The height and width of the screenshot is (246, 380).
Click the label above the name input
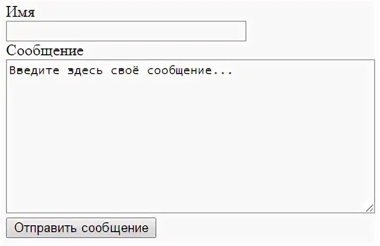pyautogui.click(x=21, y=12)
